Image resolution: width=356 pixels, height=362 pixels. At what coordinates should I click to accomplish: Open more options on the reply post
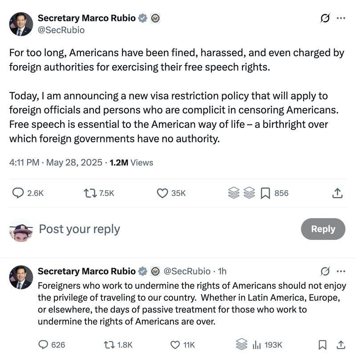[341, 271]
